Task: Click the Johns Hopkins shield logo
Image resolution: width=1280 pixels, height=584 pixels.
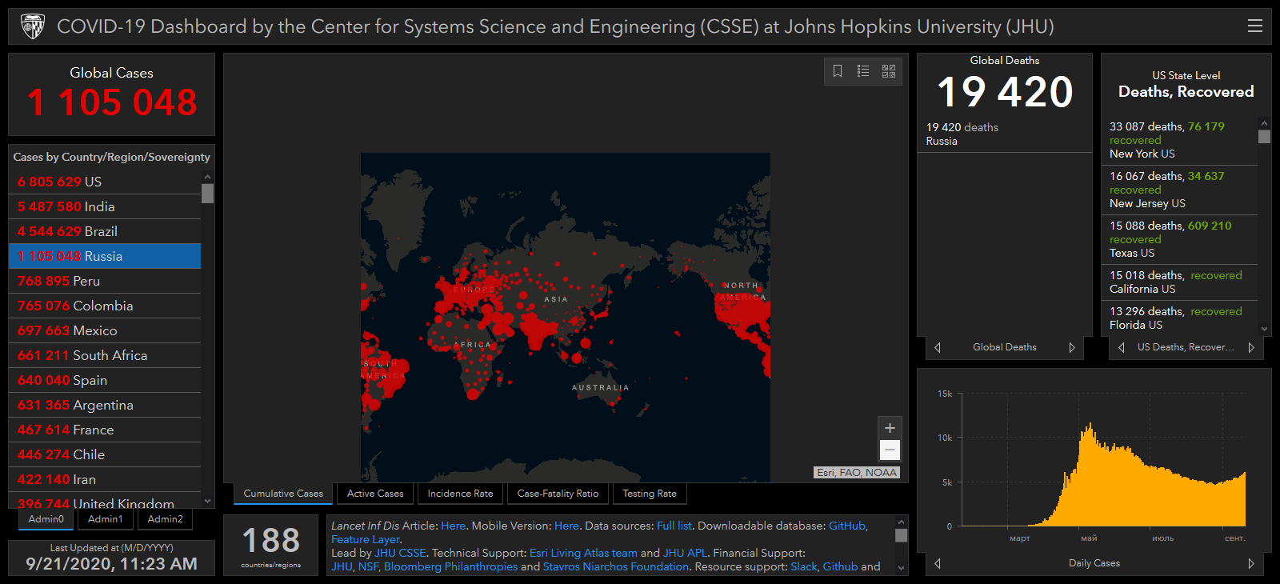Action: (33, 26)
